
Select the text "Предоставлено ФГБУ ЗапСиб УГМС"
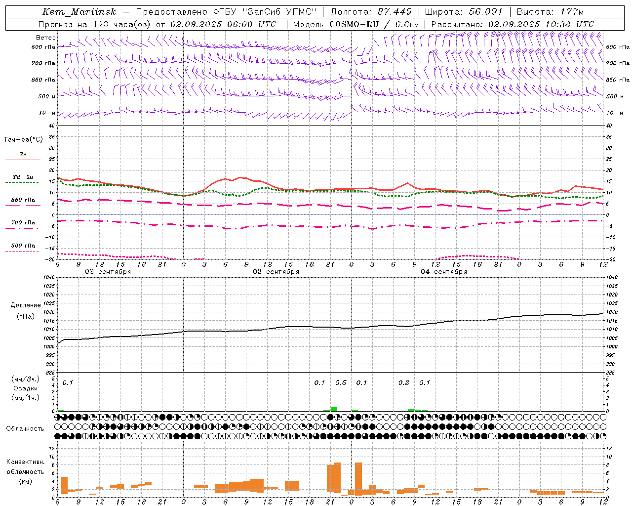(x=226, y=12)
